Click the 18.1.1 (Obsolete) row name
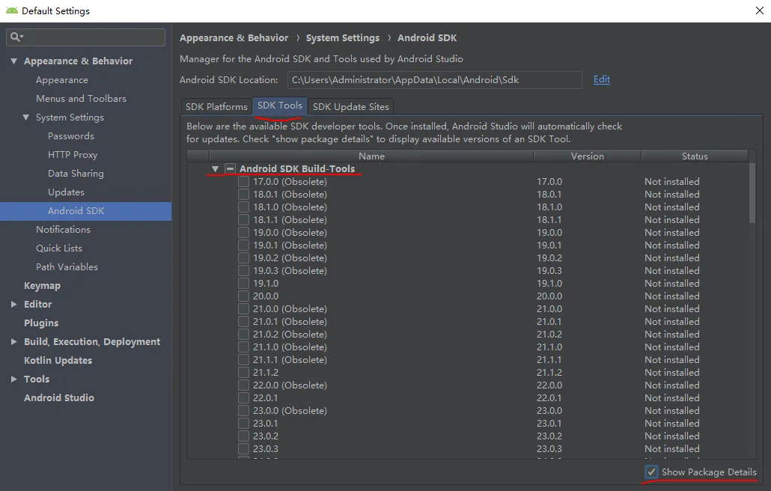 pos(290,220)
